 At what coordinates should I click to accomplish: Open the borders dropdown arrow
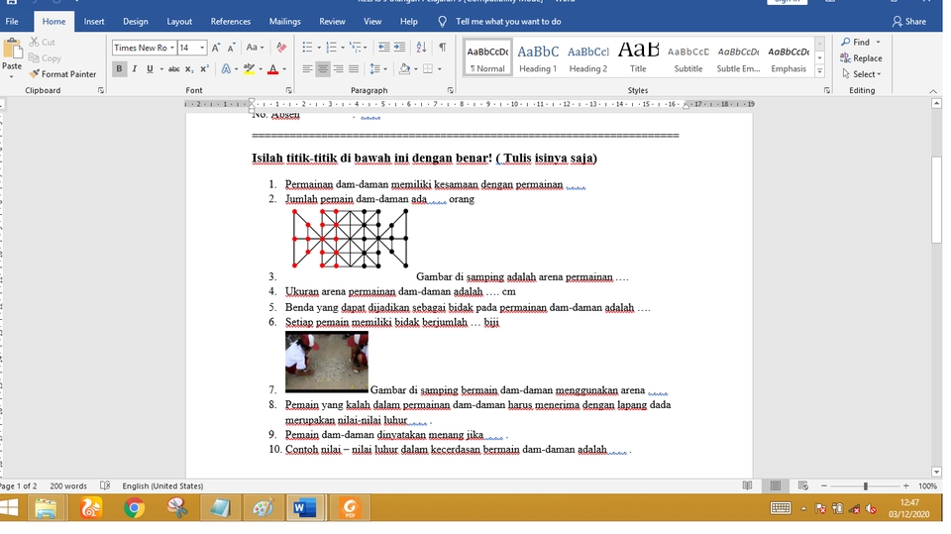(x=439, y=69)
